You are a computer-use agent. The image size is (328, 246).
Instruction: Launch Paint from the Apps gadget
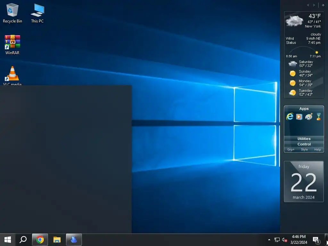click(x=309, y=117)
